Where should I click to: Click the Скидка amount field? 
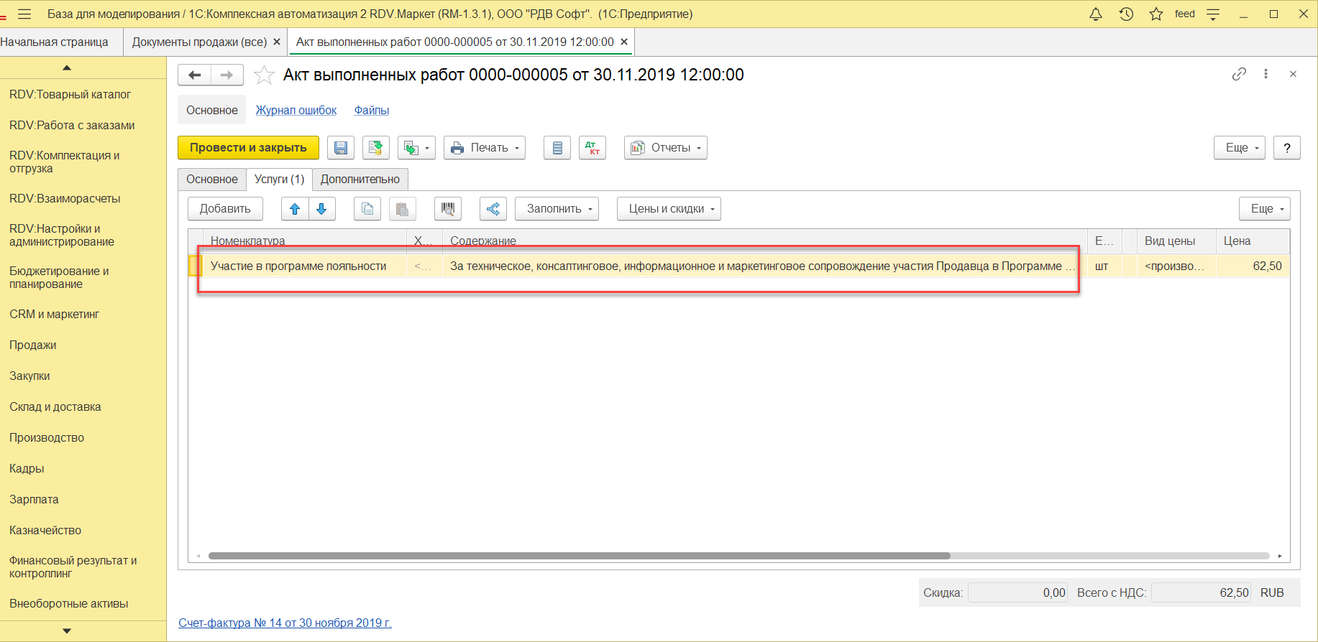[x=1017, y=593]
